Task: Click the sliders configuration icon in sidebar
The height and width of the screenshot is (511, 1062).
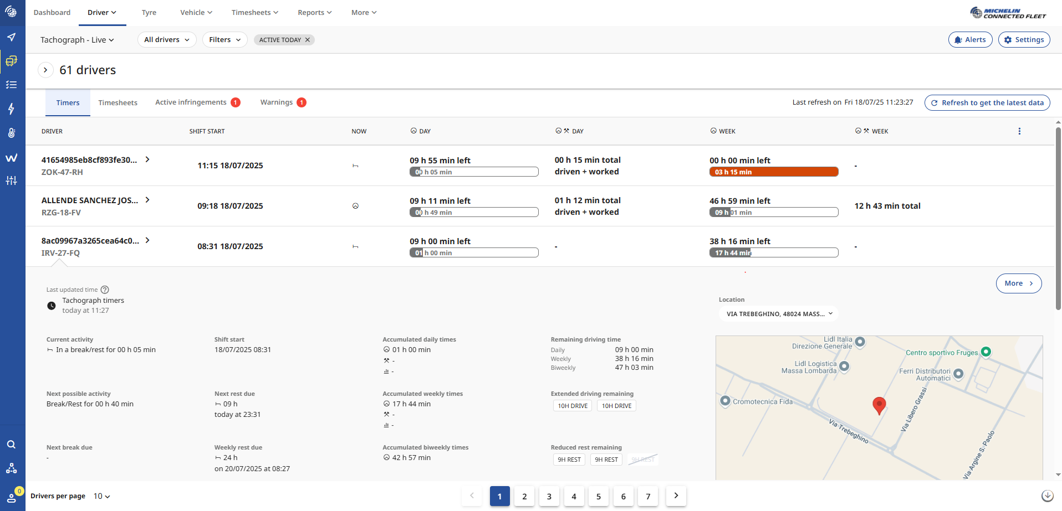Action: coord(12,180)
